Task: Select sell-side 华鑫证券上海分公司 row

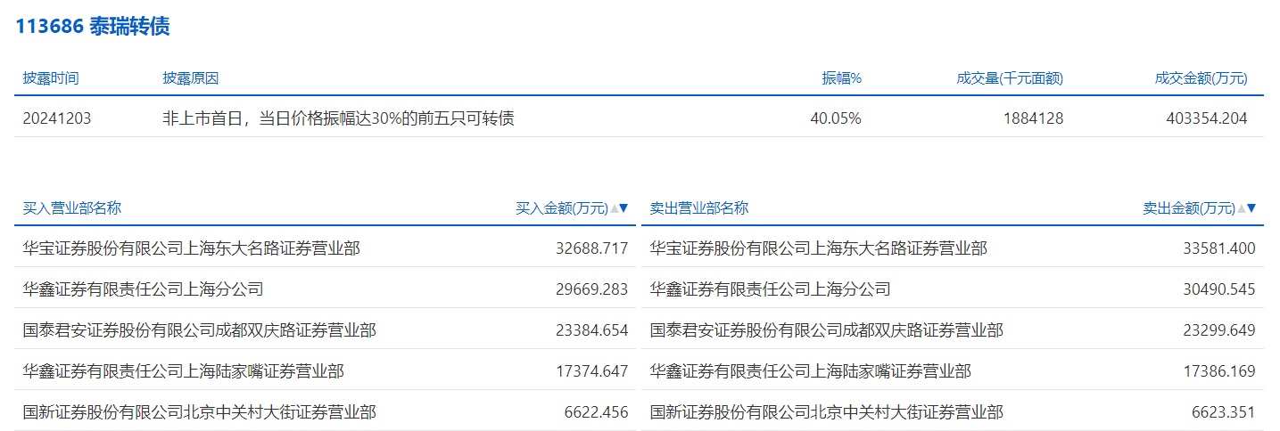Action: pyautogui.click(x=953, y=289)
